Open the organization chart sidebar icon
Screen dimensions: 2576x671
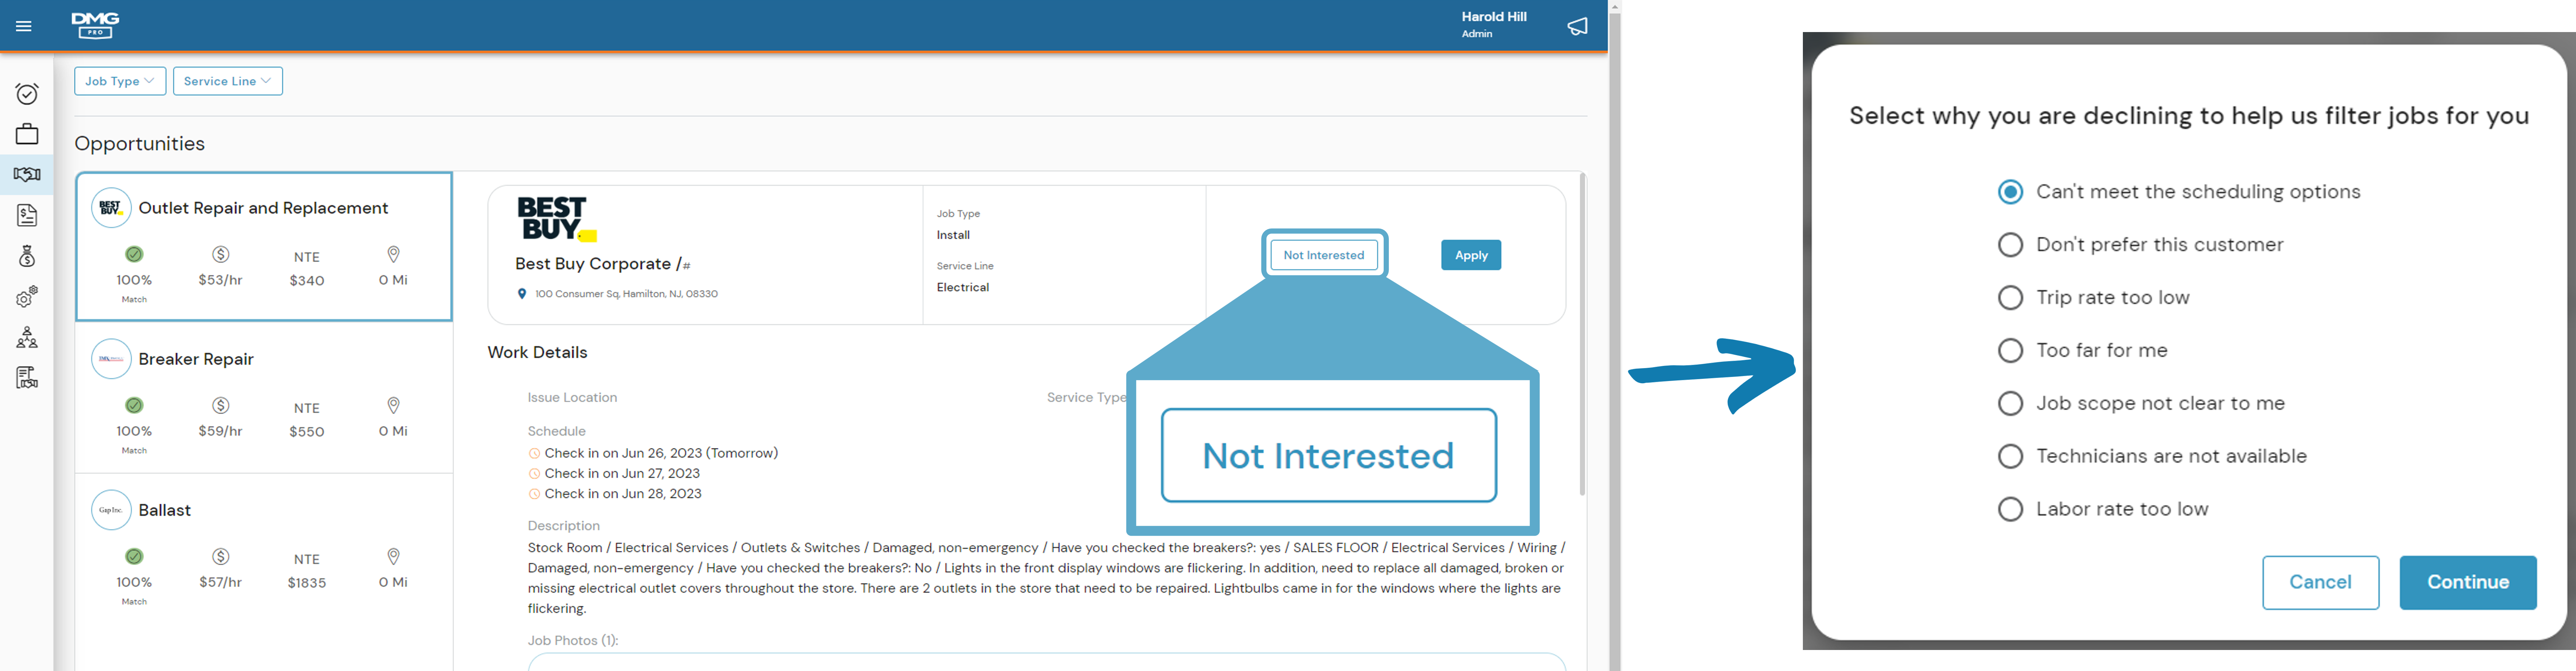[27, 337]
